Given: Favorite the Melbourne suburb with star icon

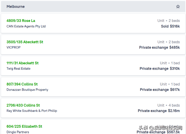Looking at the screenshot, I should (178, 7).
